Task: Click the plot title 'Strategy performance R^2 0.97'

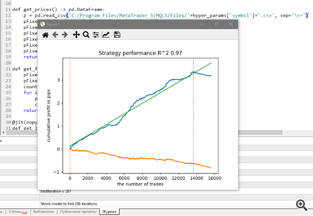Action: tap(140, 53)
